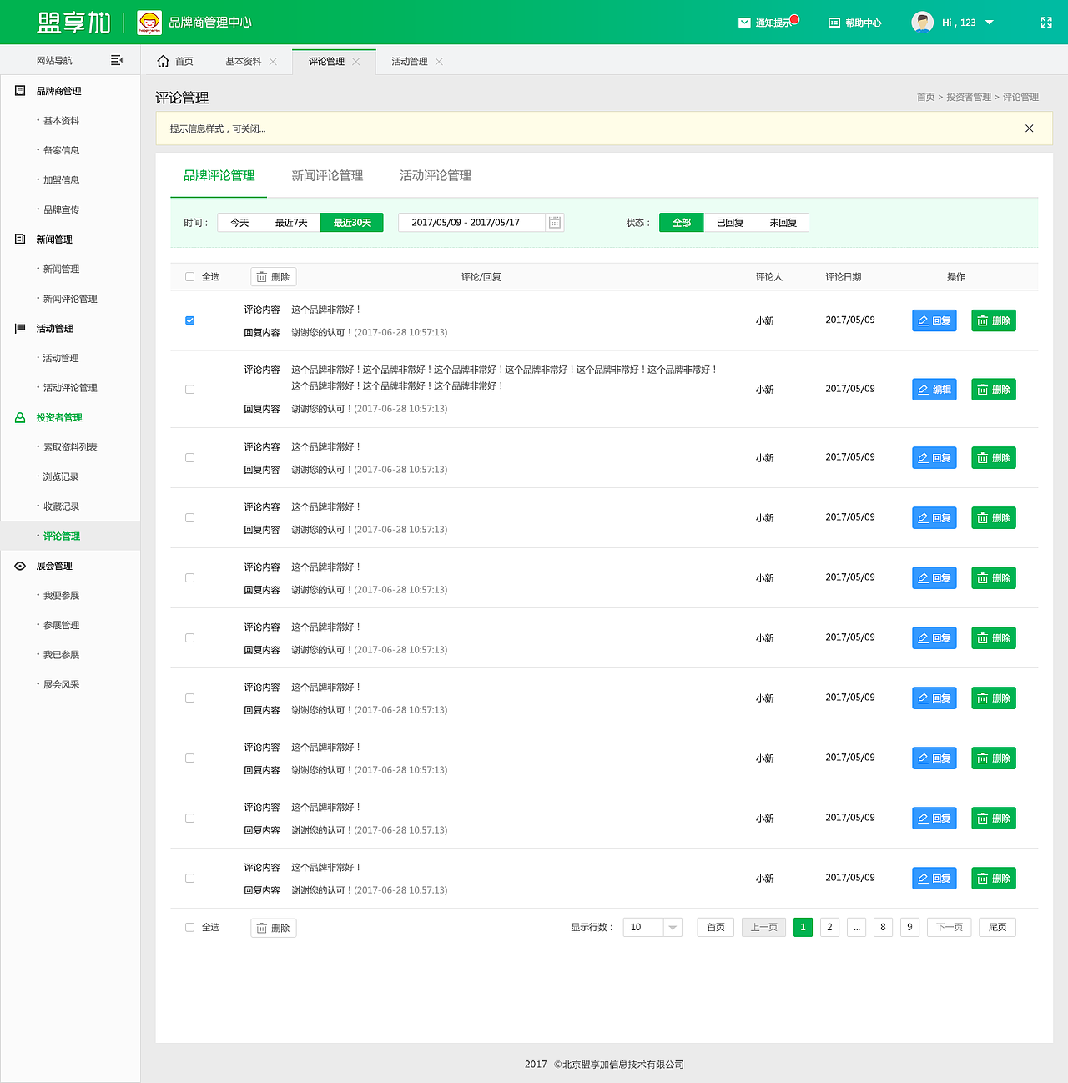Filter status by 全部
This screenshot has height=1083, width=1068.
tap(682, 223)
